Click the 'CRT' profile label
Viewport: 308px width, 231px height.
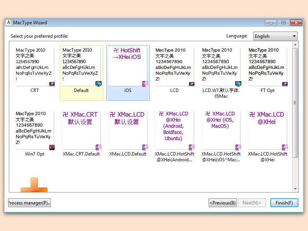[35, 90]
